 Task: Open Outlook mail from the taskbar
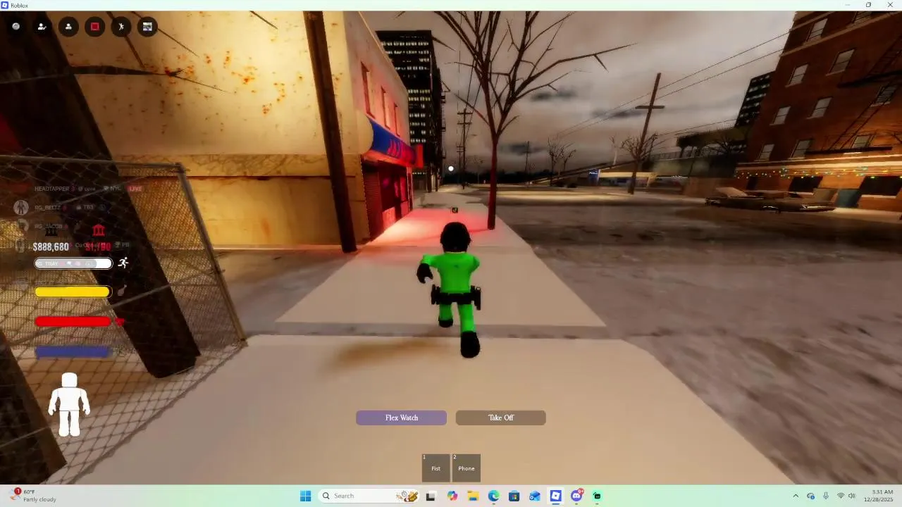tap(535, 496)
